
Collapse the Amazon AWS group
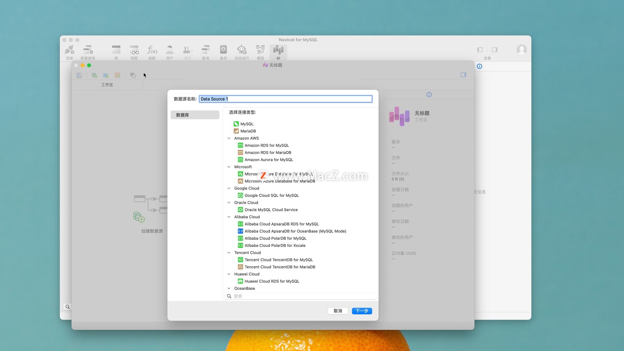click(229, 138)
